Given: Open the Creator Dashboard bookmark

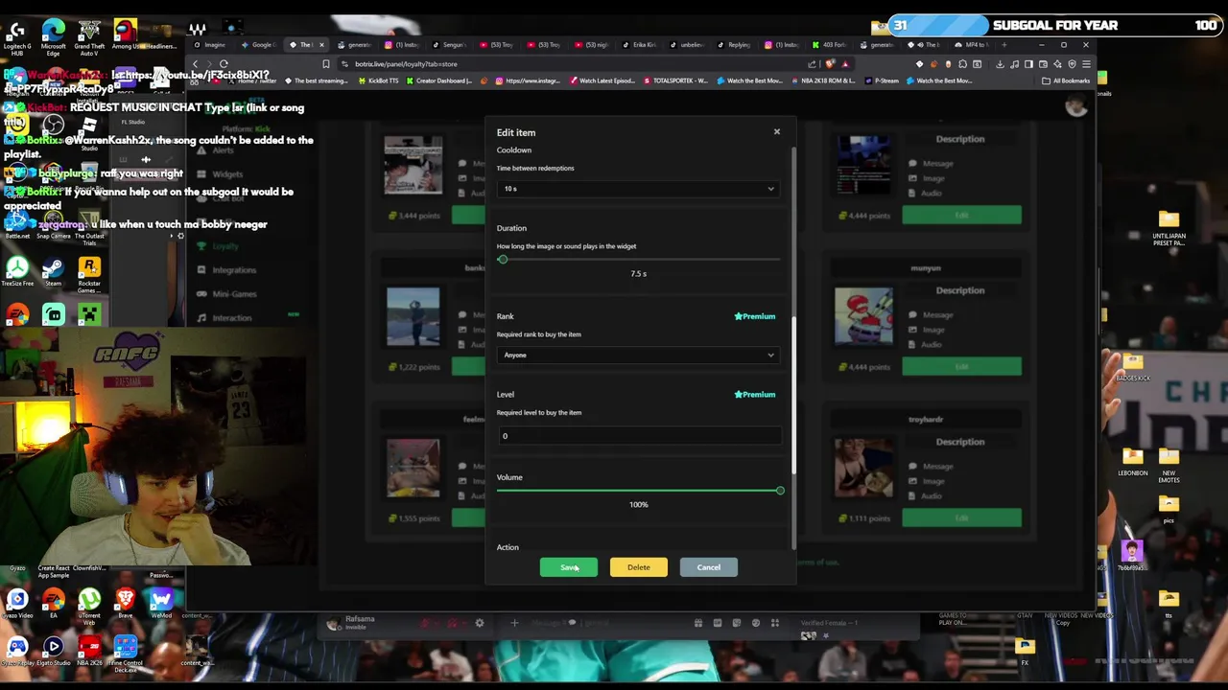Looking at the screenshot, I should (x=439, y=80).
